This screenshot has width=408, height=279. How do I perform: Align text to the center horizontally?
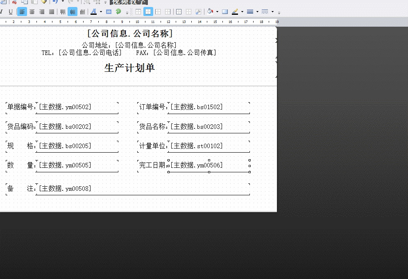click(x=32, y=11)
